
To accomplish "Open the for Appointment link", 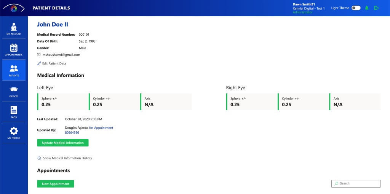I will [x=101, y=128].
